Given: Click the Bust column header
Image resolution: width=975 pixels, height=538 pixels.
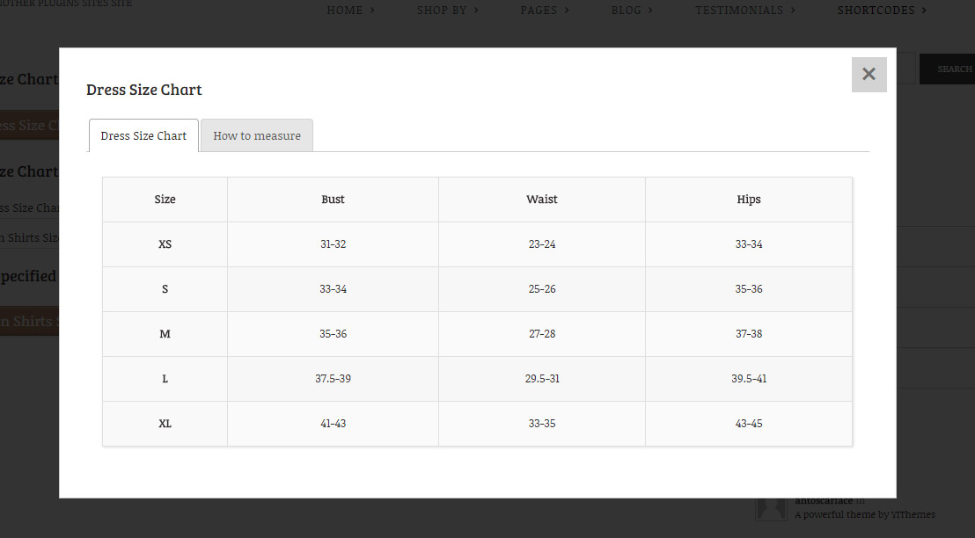Looking at the screenshot, I should (x=333, y=200).
